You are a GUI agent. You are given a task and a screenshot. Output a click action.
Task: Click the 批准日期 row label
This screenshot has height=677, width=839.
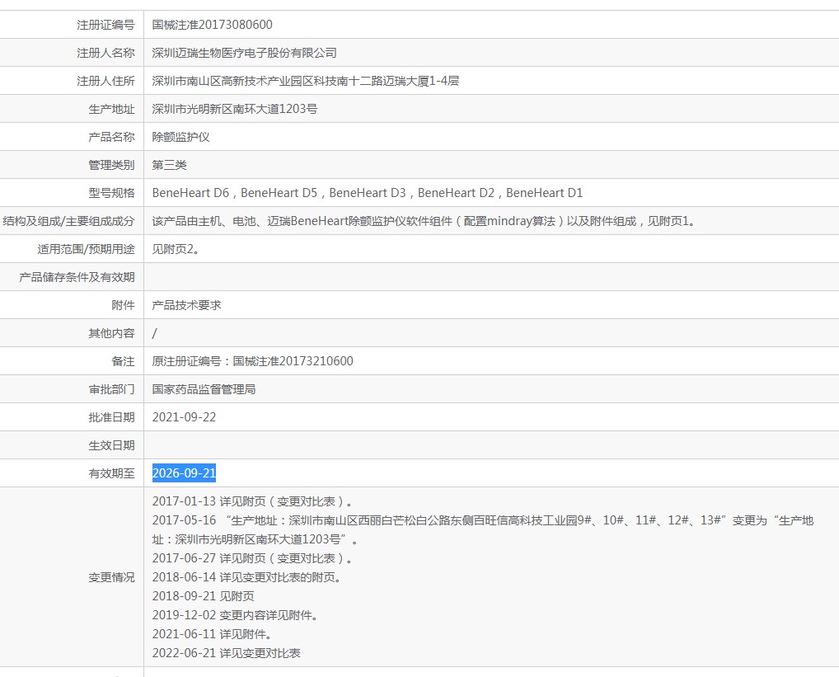click(111, 417)
